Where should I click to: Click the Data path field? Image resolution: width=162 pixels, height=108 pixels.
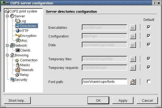pyautogui.click(x=104, y=45)
